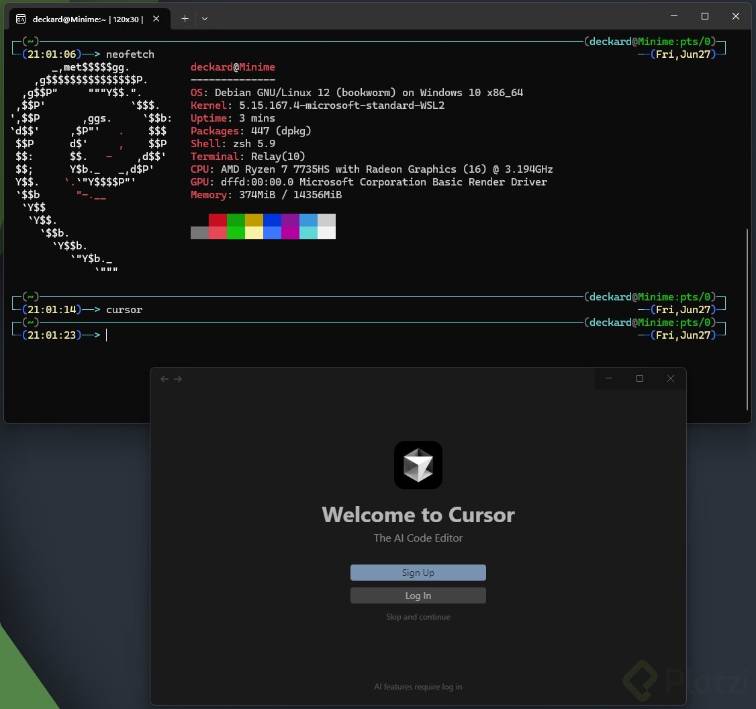Click the Cursor cube logo icon

click(x=418, y=465)
